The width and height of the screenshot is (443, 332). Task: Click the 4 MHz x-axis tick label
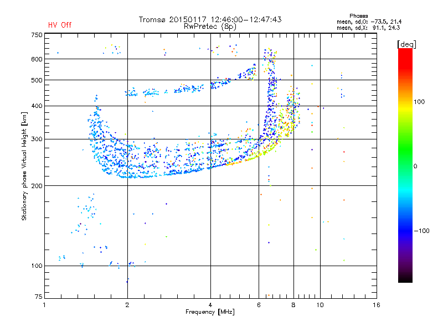coord(210,305)
